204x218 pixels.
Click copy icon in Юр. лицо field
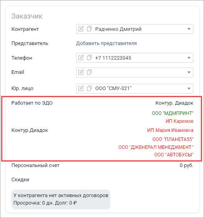pos(89,88)
